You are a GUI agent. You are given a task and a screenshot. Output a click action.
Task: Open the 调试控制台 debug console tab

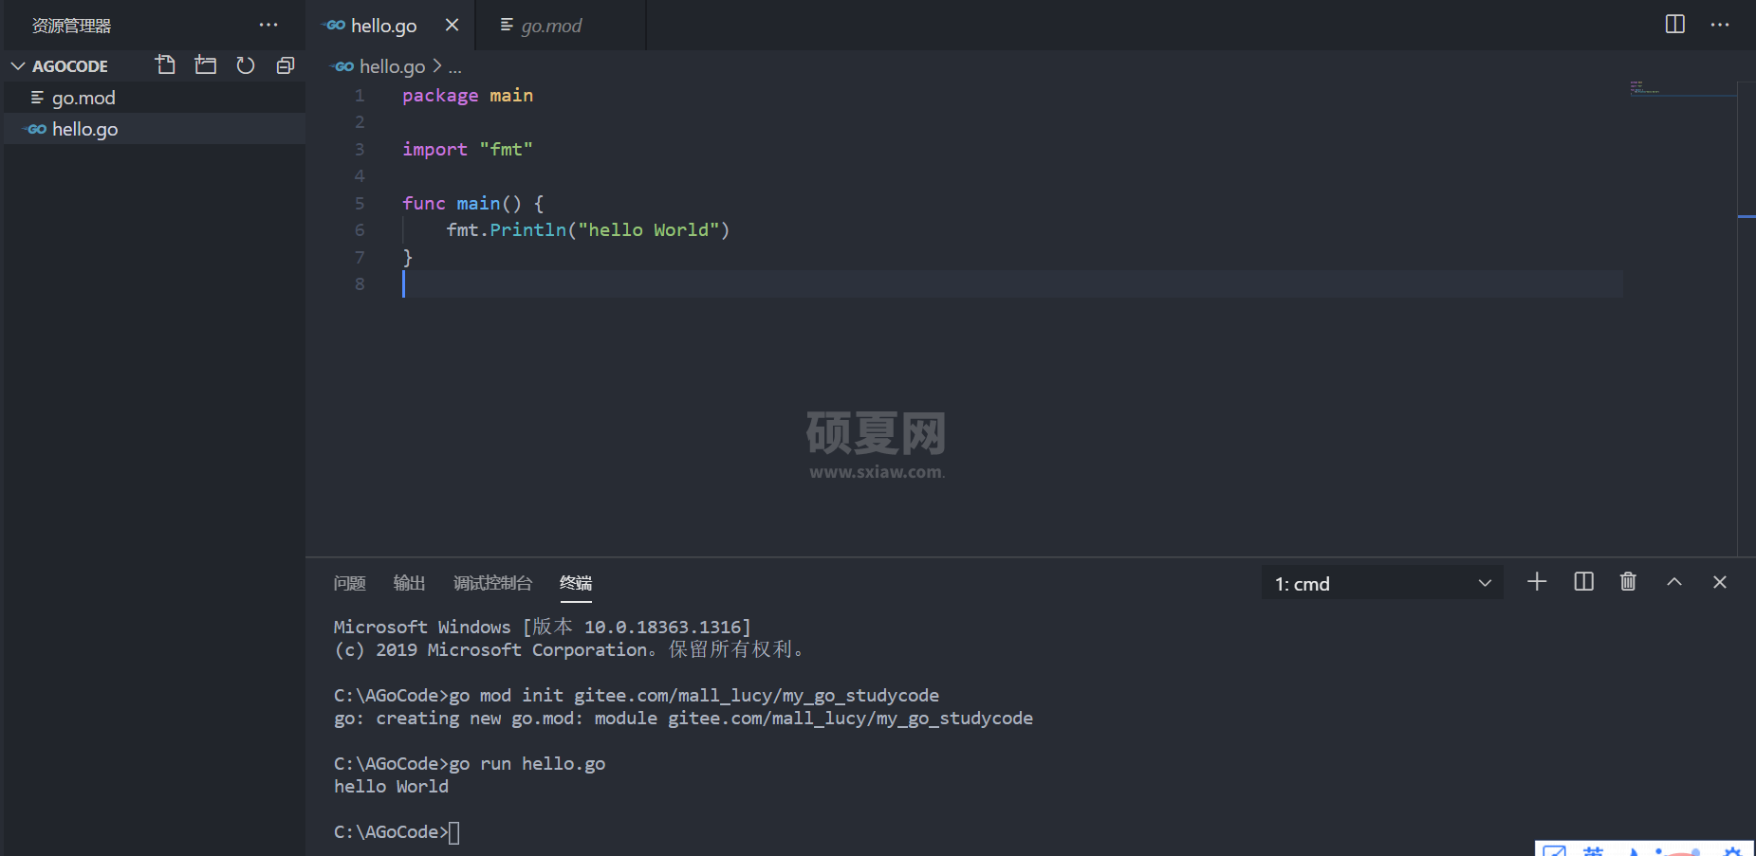[492, 583]
